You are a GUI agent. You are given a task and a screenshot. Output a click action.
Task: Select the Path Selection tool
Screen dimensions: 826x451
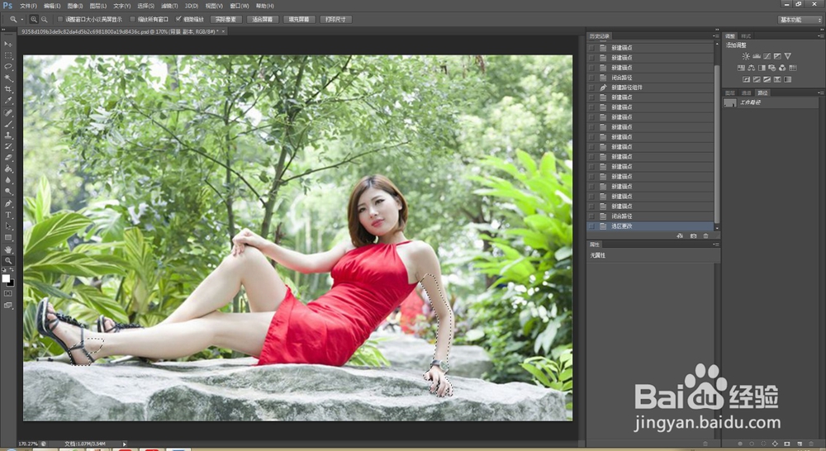[8, 226]
